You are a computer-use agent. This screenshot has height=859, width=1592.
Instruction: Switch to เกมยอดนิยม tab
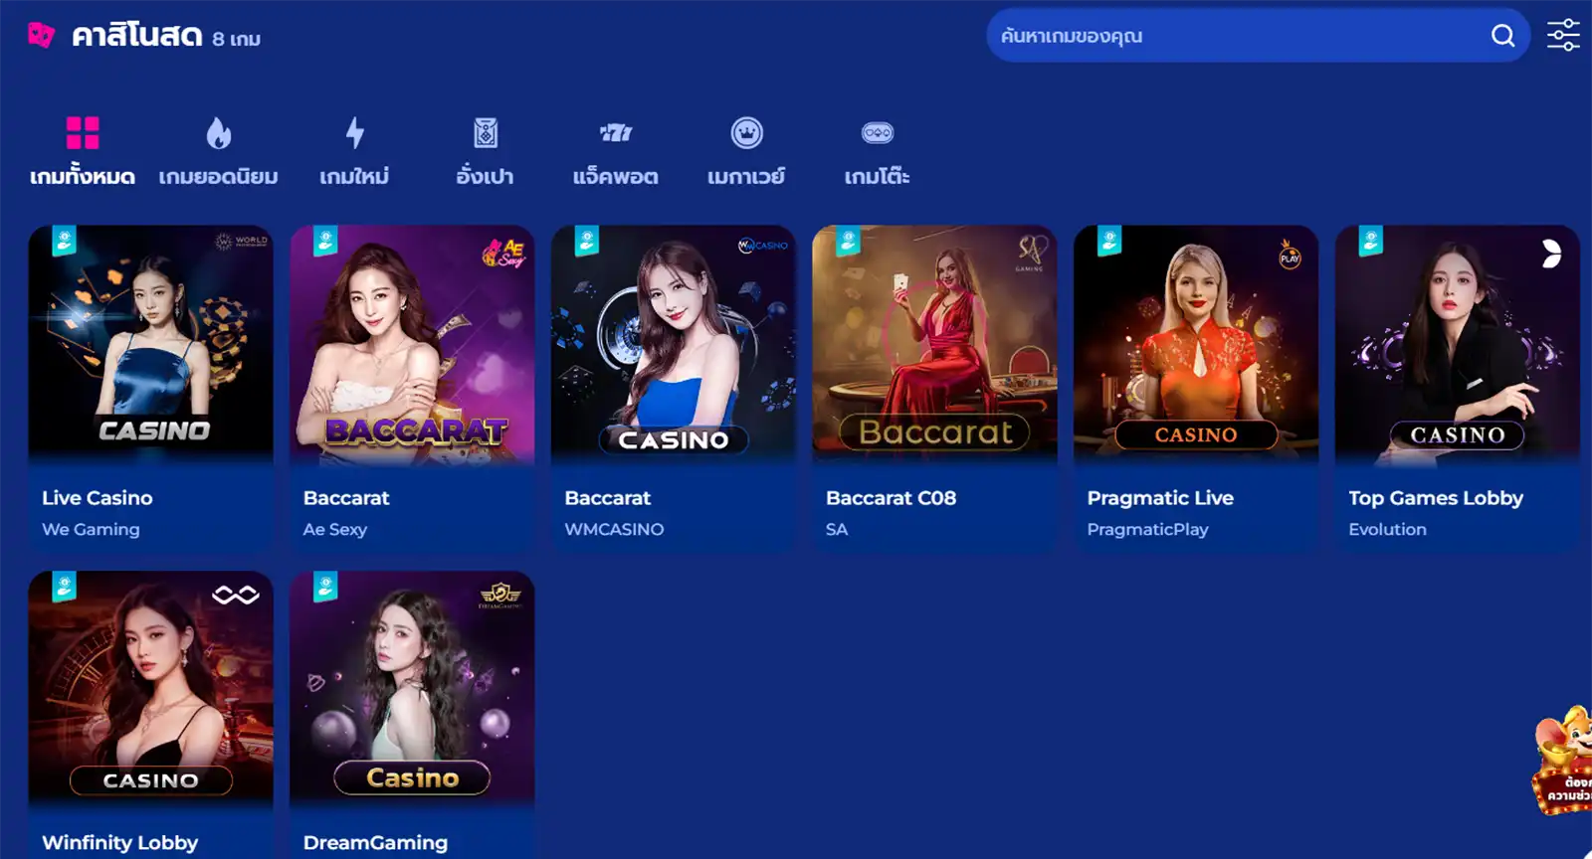(x=219, y=177)
